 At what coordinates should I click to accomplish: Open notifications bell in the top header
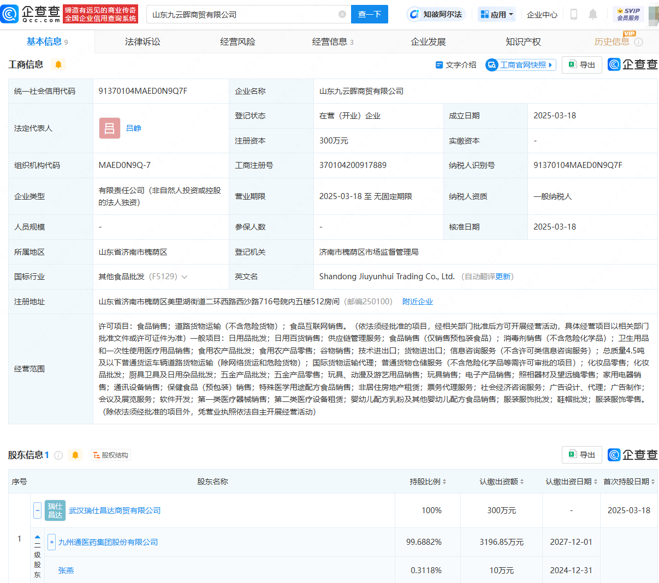(x=593, y=14)
